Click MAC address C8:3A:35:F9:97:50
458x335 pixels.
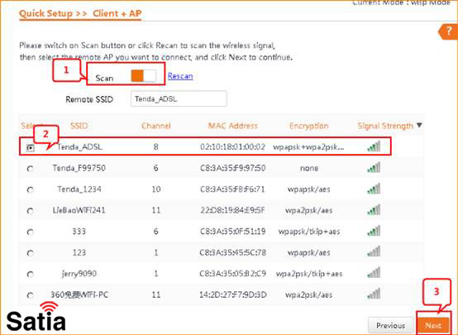click(x=233, y=168)
